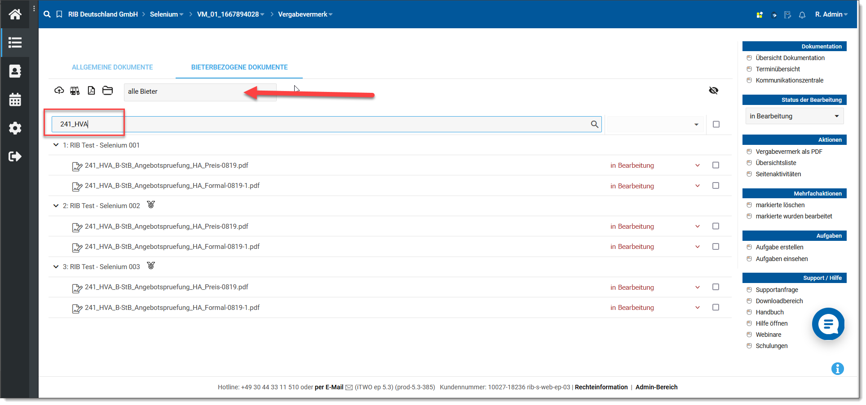Open the chat bubble widget

828,324
